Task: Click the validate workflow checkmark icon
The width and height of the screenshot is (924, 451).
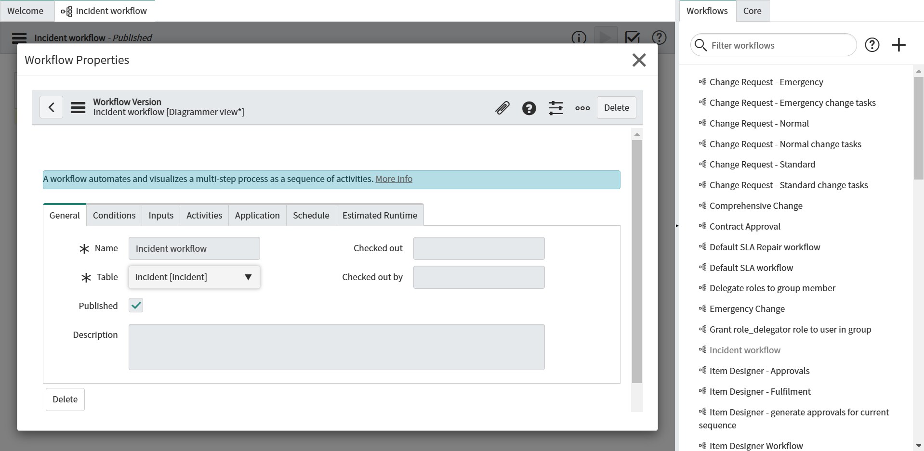Action: point(632,37)
